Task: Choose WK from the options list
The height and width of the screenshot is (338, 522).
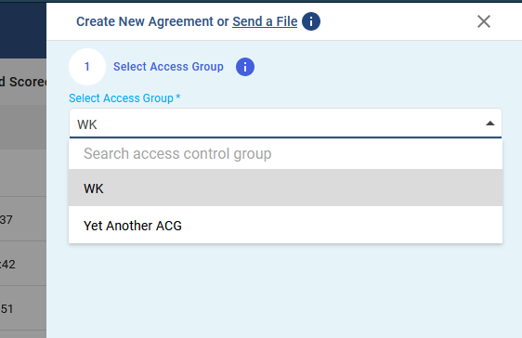Action: point(285,188)
